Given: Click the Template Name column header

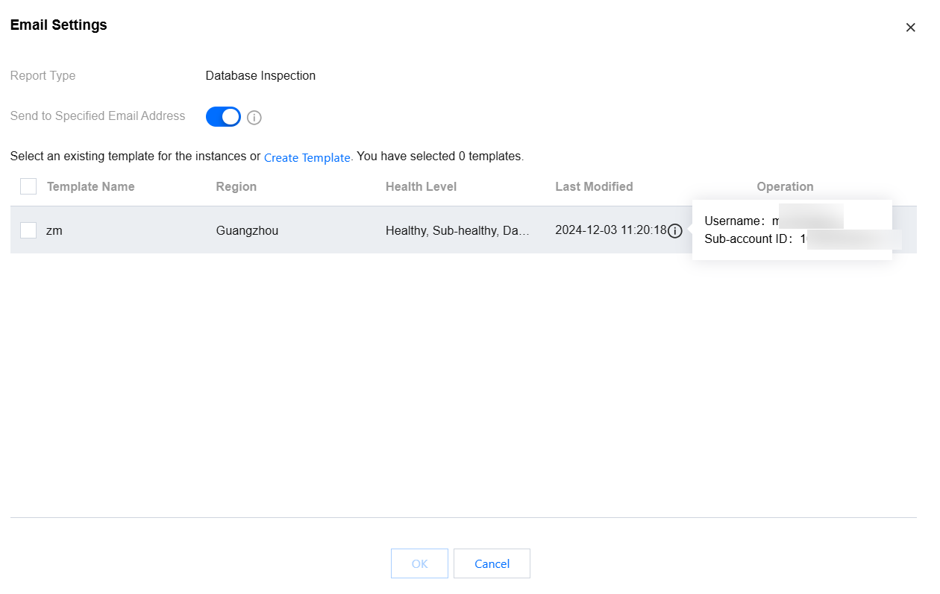Looking at the screenshot, I should tap(91, 186).
